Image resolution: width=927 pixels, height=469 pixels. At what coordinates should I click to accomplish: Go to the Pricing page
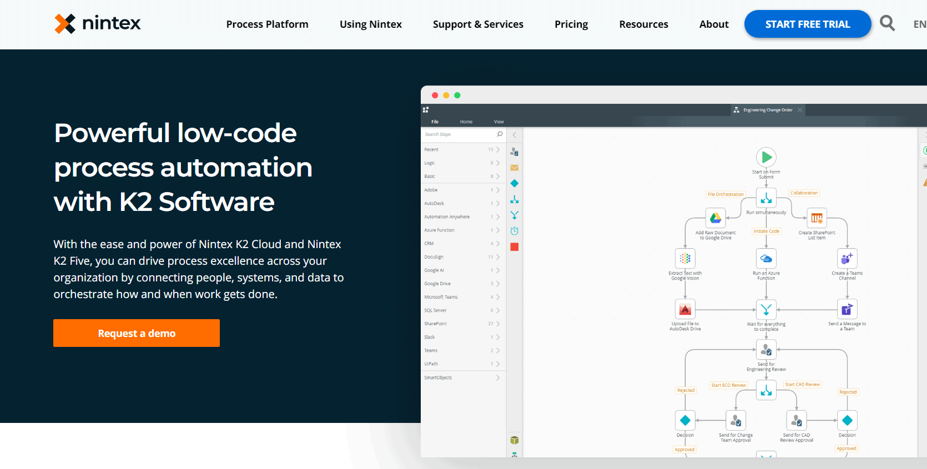point(571,24)
